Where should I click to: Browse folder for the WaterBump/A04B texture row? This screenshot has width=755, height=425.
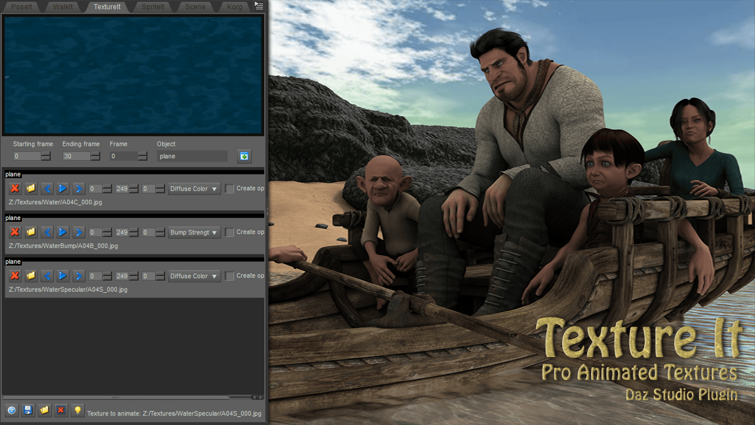tap(31, 233)
